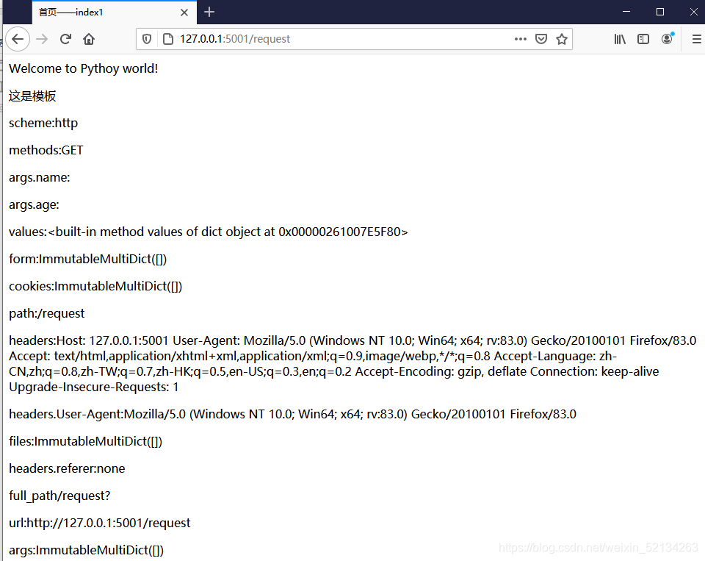Viewport: 705px width, 561px height.
Task: Minimize the Firefox browser window
Action: [x=626, y=12]
